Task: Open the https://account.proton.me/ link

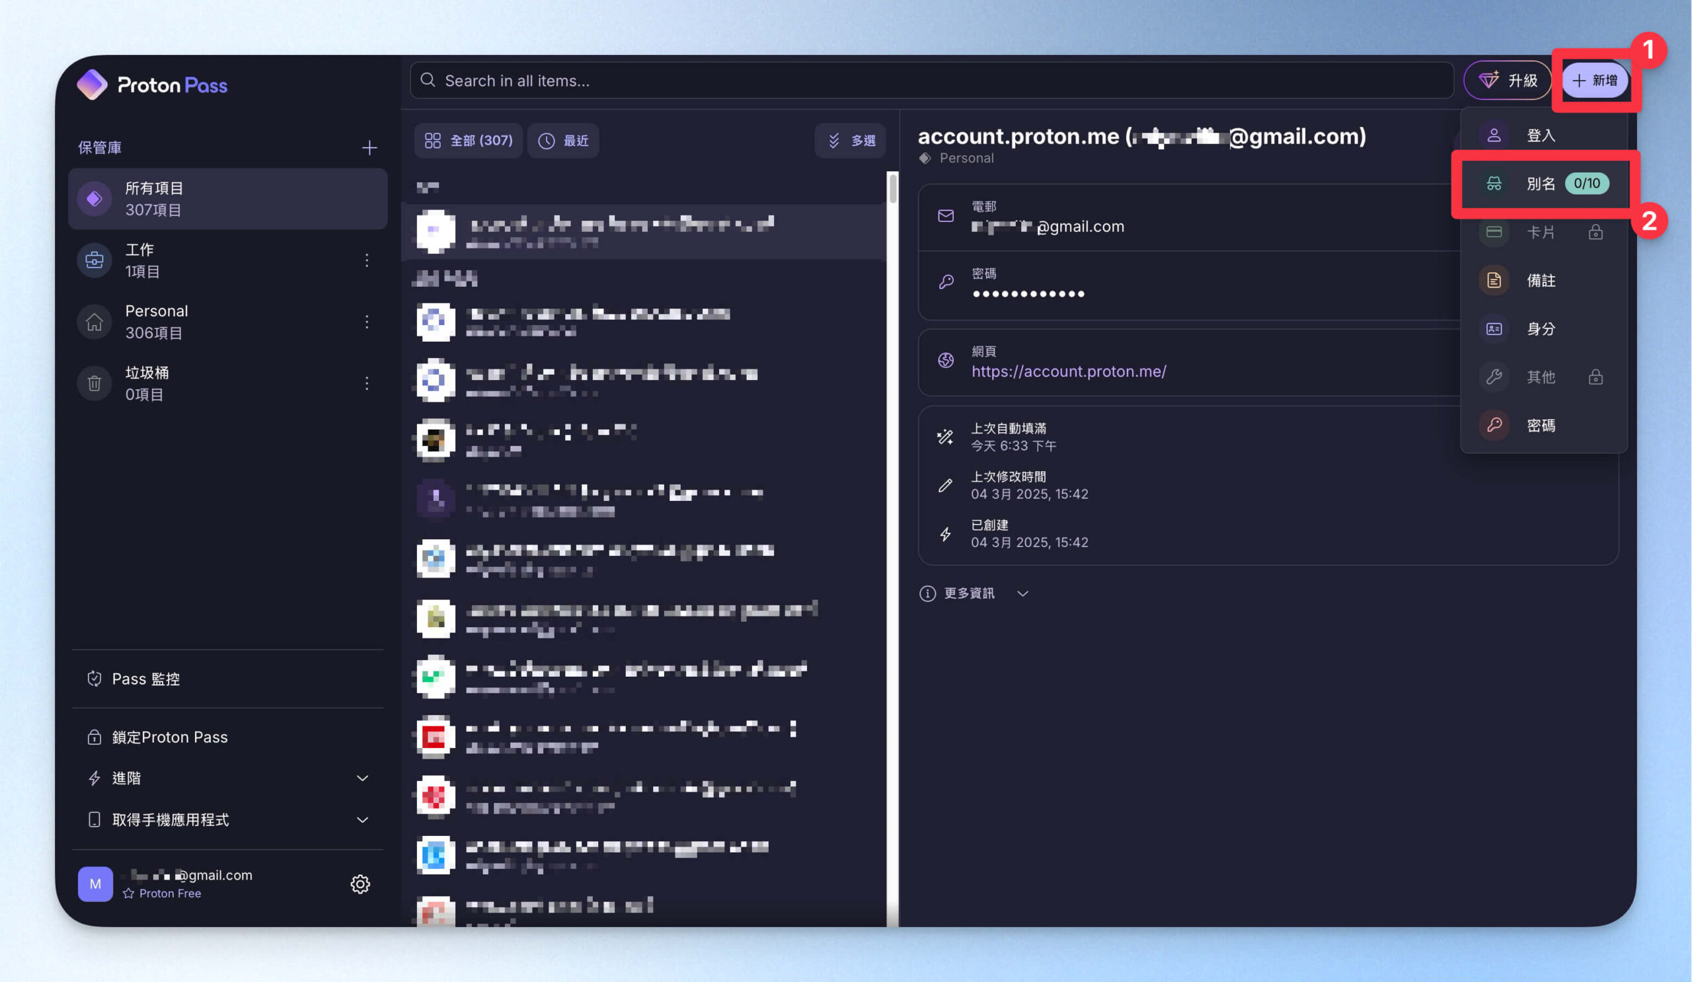Action: (x=1068, y=371)
